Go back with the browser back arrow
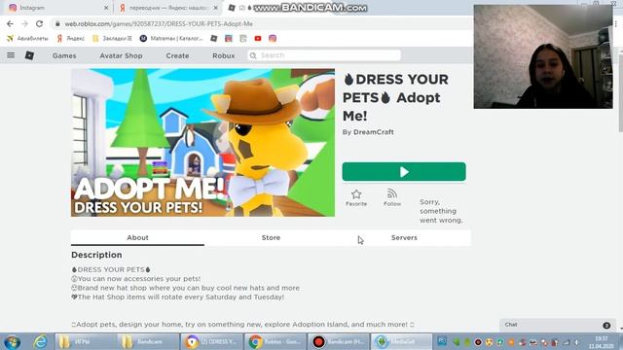623x350 pixels. pyautogui.click(x=10, y=23)
